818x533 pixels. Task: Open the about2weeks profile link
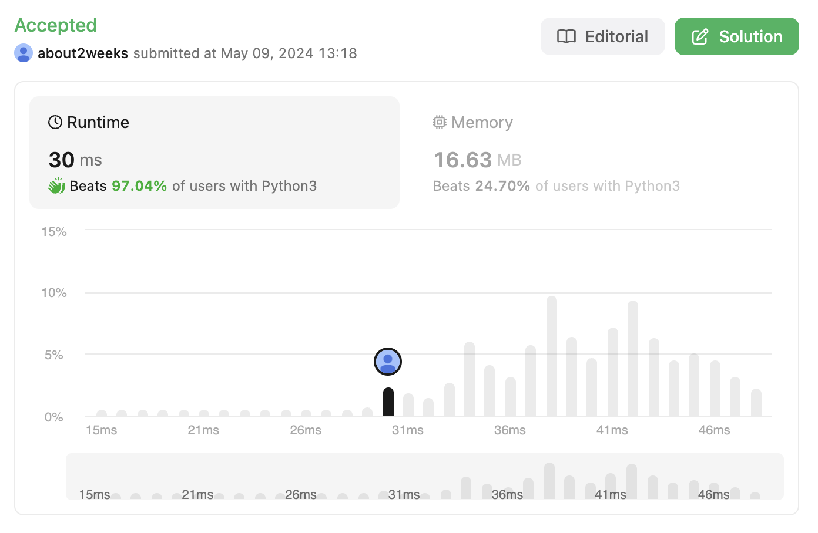click(x=83, y=53)
